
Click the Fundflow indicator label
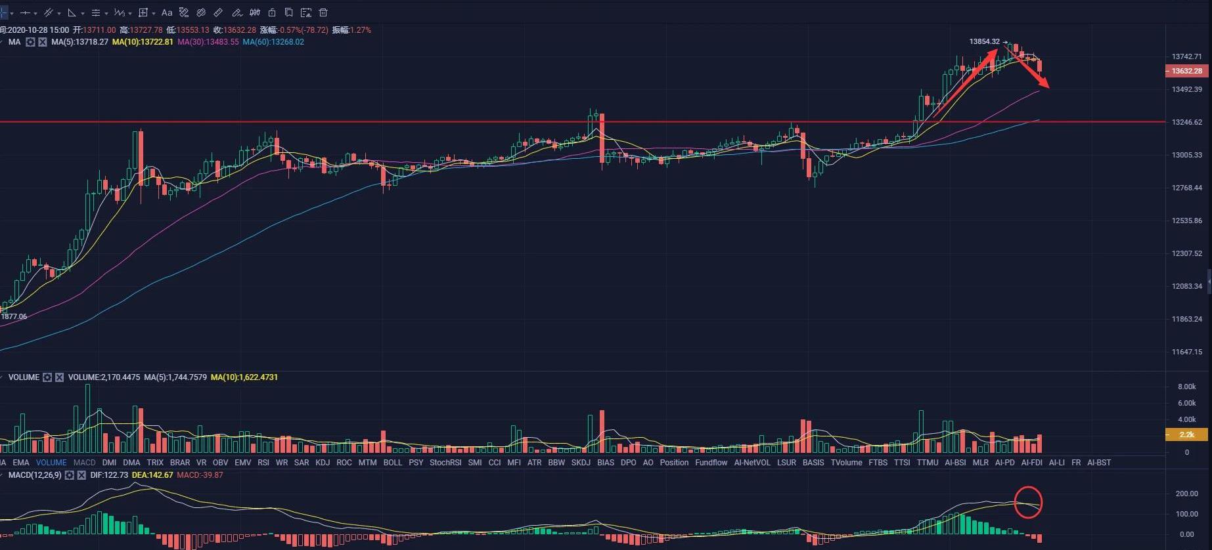711,463
